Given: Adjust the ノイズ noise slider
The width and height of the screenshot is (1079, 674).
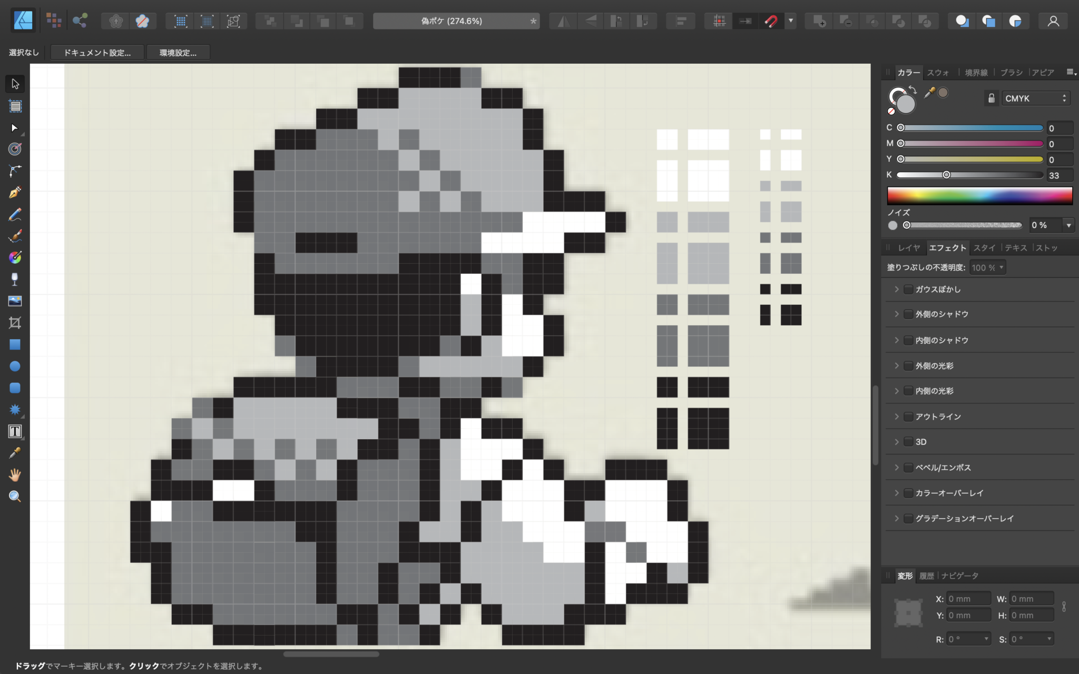Looking at the screenshot, I should (x=964, y=225).
